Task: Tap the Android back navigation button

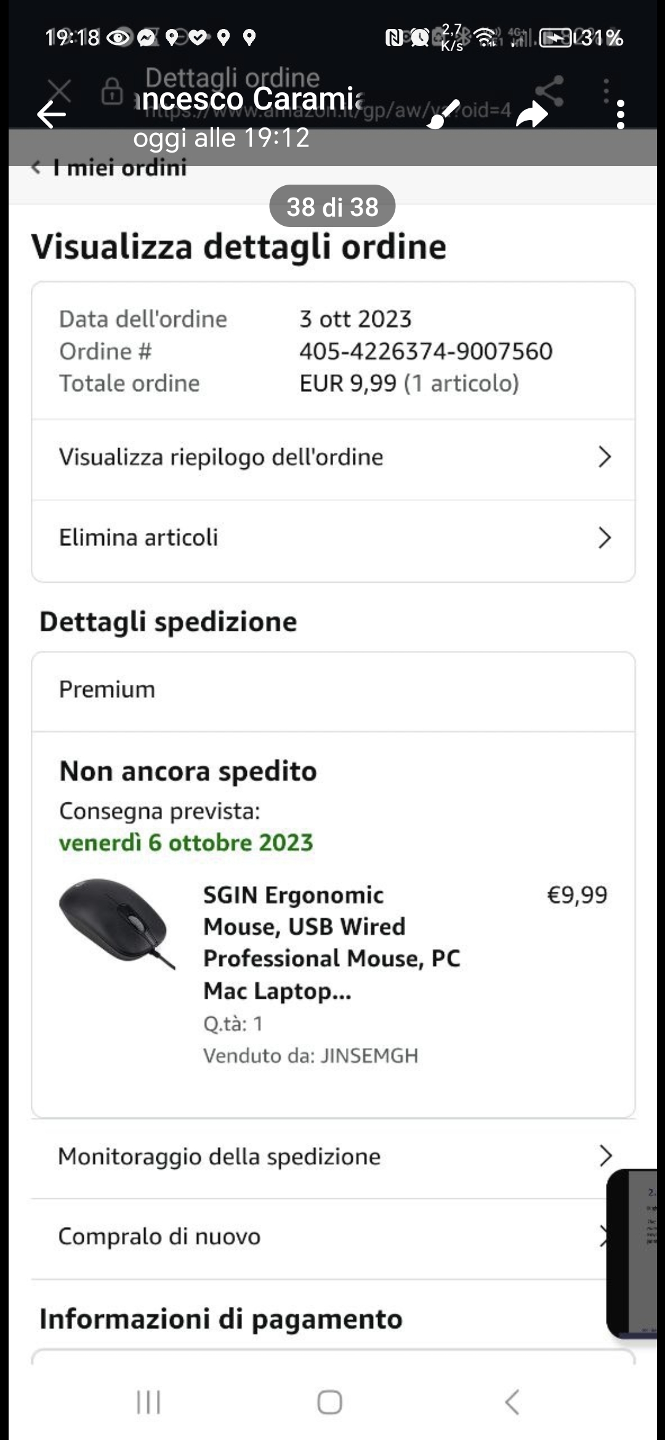Action: tap(512, 1402)
